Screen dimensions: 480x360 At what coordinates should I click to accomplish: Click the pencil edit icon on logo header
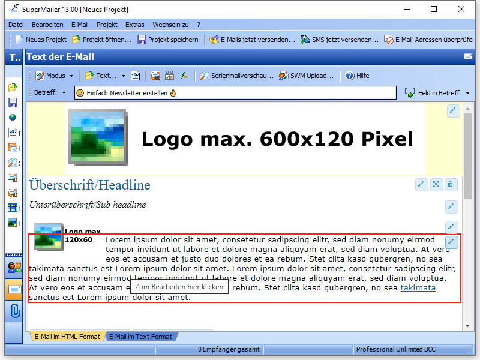coord(453,110)
